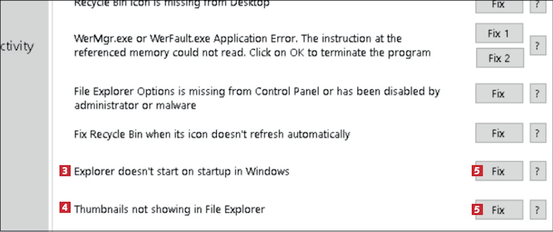
Task: View help for thumbnails not showing fix
Action: pyautogui.click(x=538, y=210)
